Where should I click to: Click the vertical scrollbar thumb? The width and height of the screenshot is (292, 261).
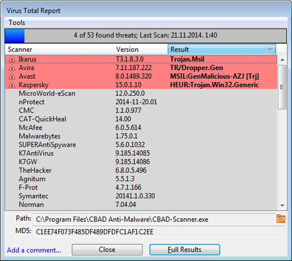point(282,87)
